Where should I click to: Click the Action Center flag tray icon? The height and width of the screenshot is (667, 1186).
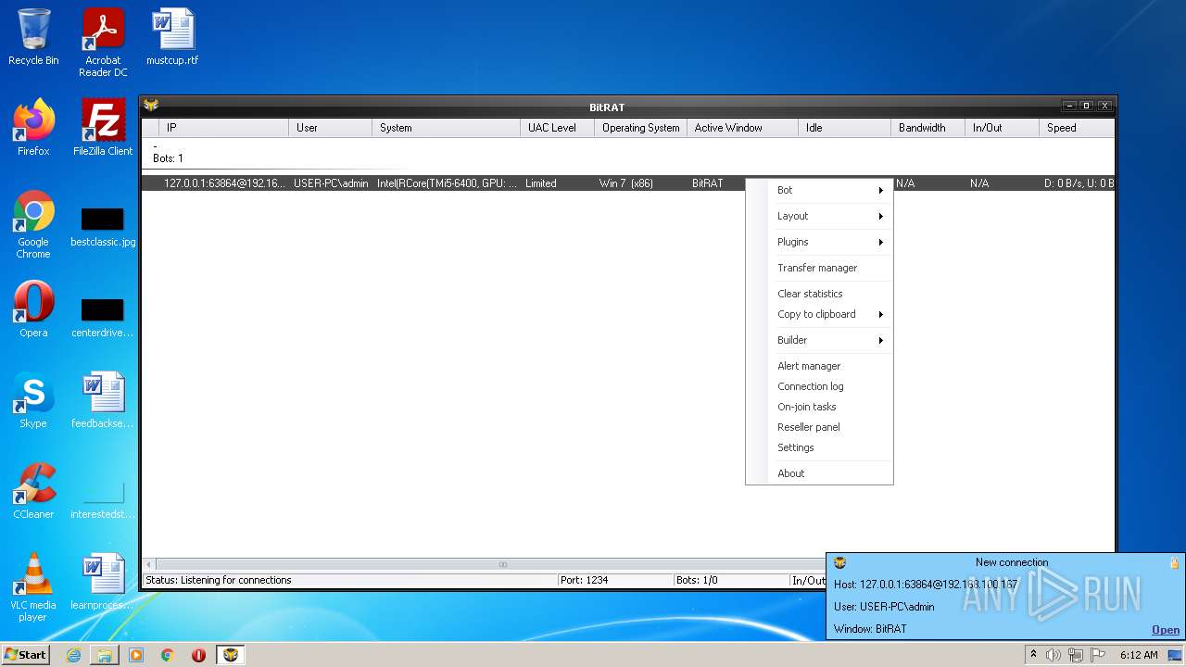click(x=1097, y=655)
